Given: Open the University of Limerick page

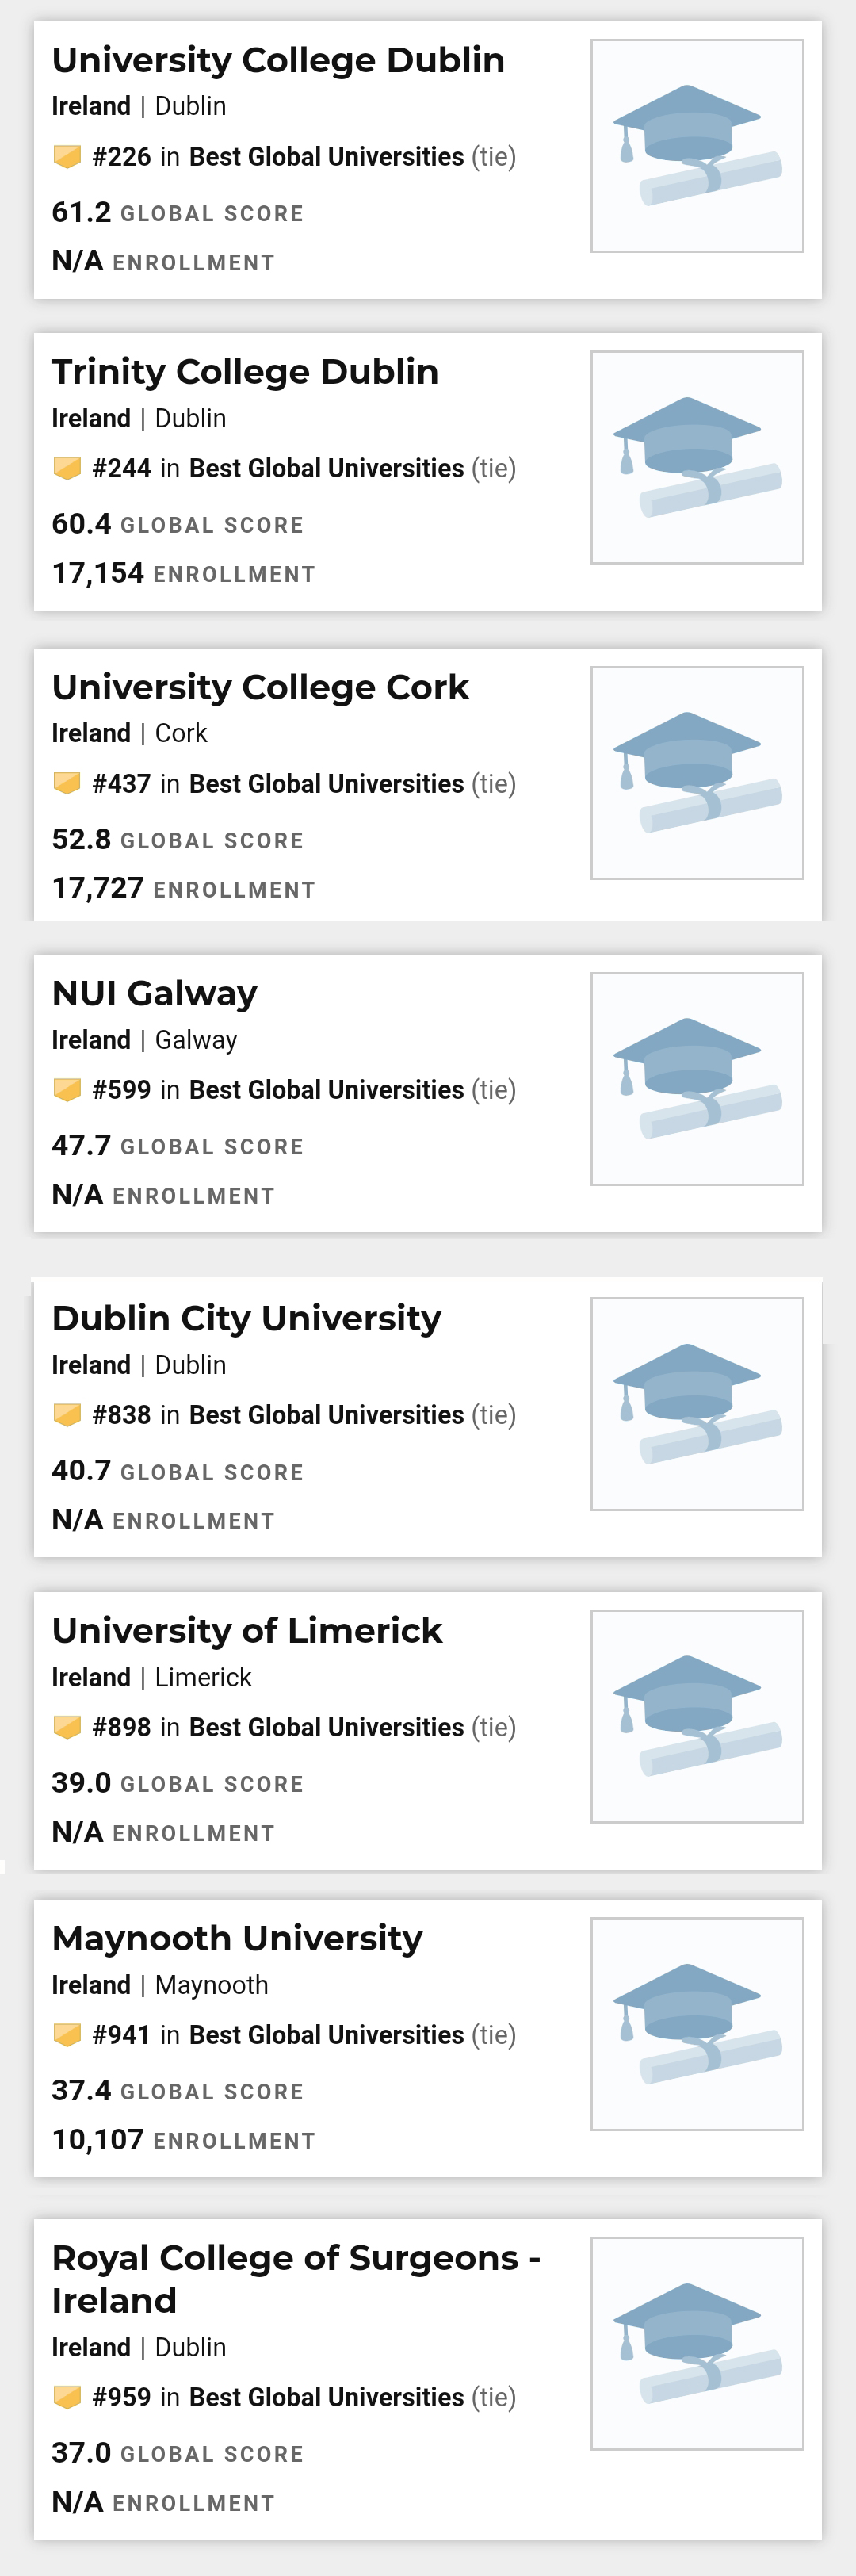Looking at the screenshot, I should pos(246,1629).
